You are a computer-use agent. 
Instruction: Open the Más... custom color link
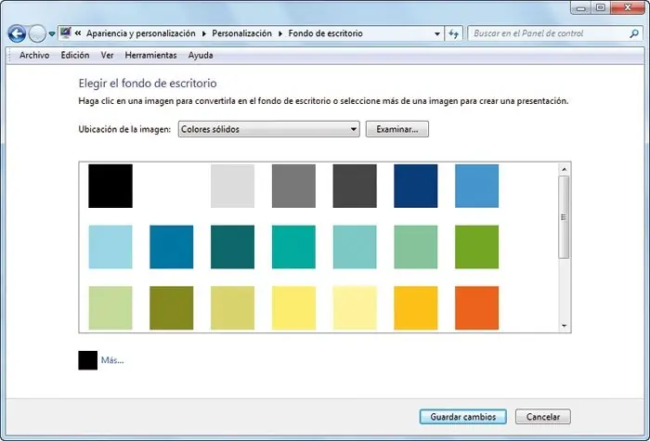click(x=112, y=360)
